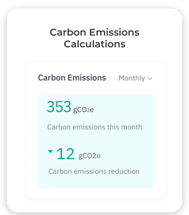
Task: Click the gCO2e unit next to 353
Action: [83, 110]
